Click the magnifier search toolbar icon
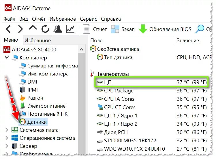 coord(200,29)
